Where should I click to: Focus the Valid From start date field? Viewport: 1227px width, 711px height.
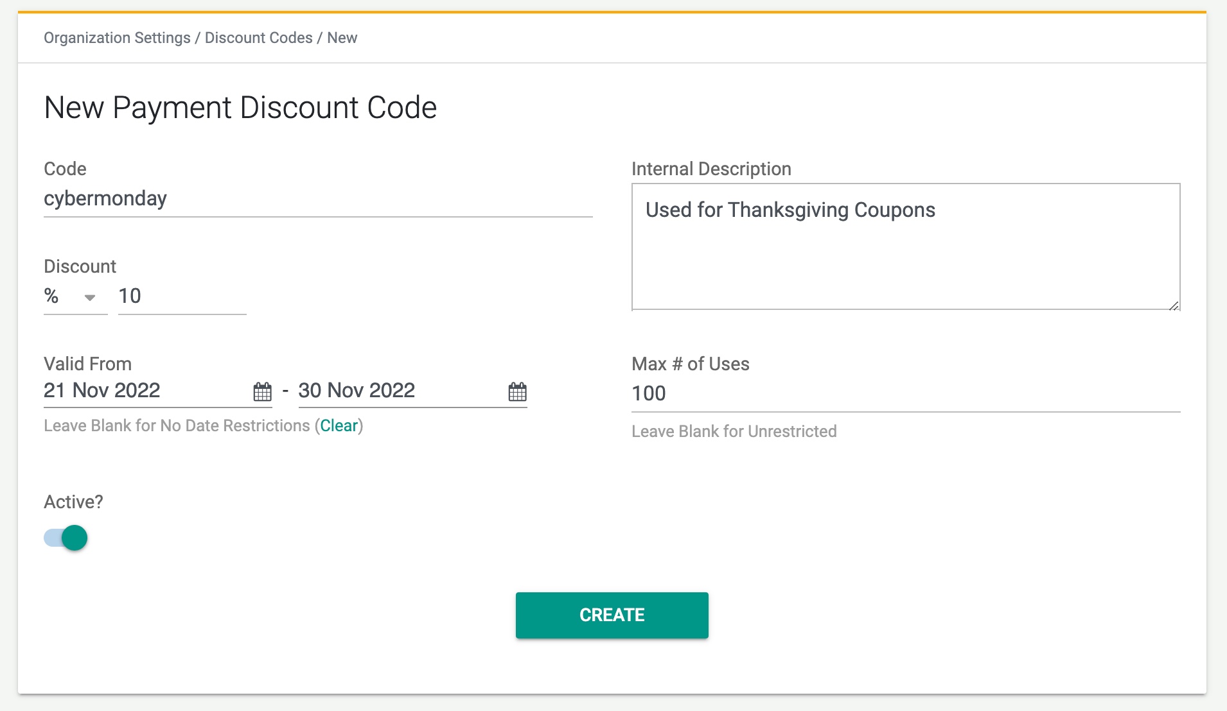(x=128, y=391)
